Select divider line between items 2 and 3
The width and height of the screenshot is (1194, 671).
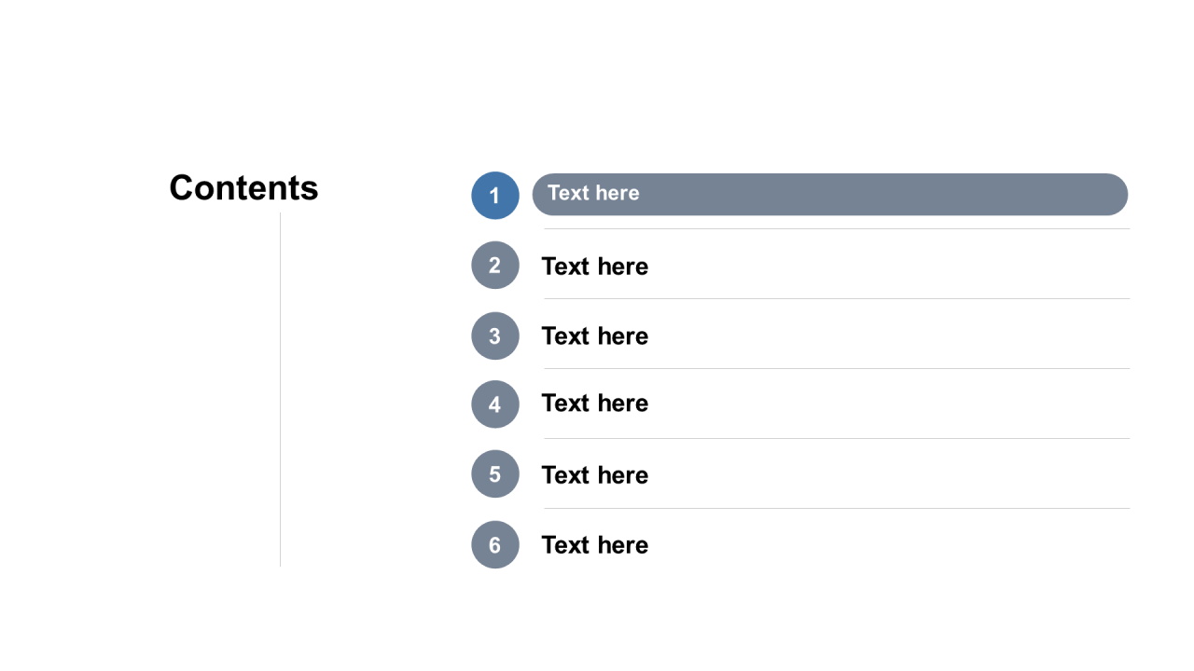837,299
